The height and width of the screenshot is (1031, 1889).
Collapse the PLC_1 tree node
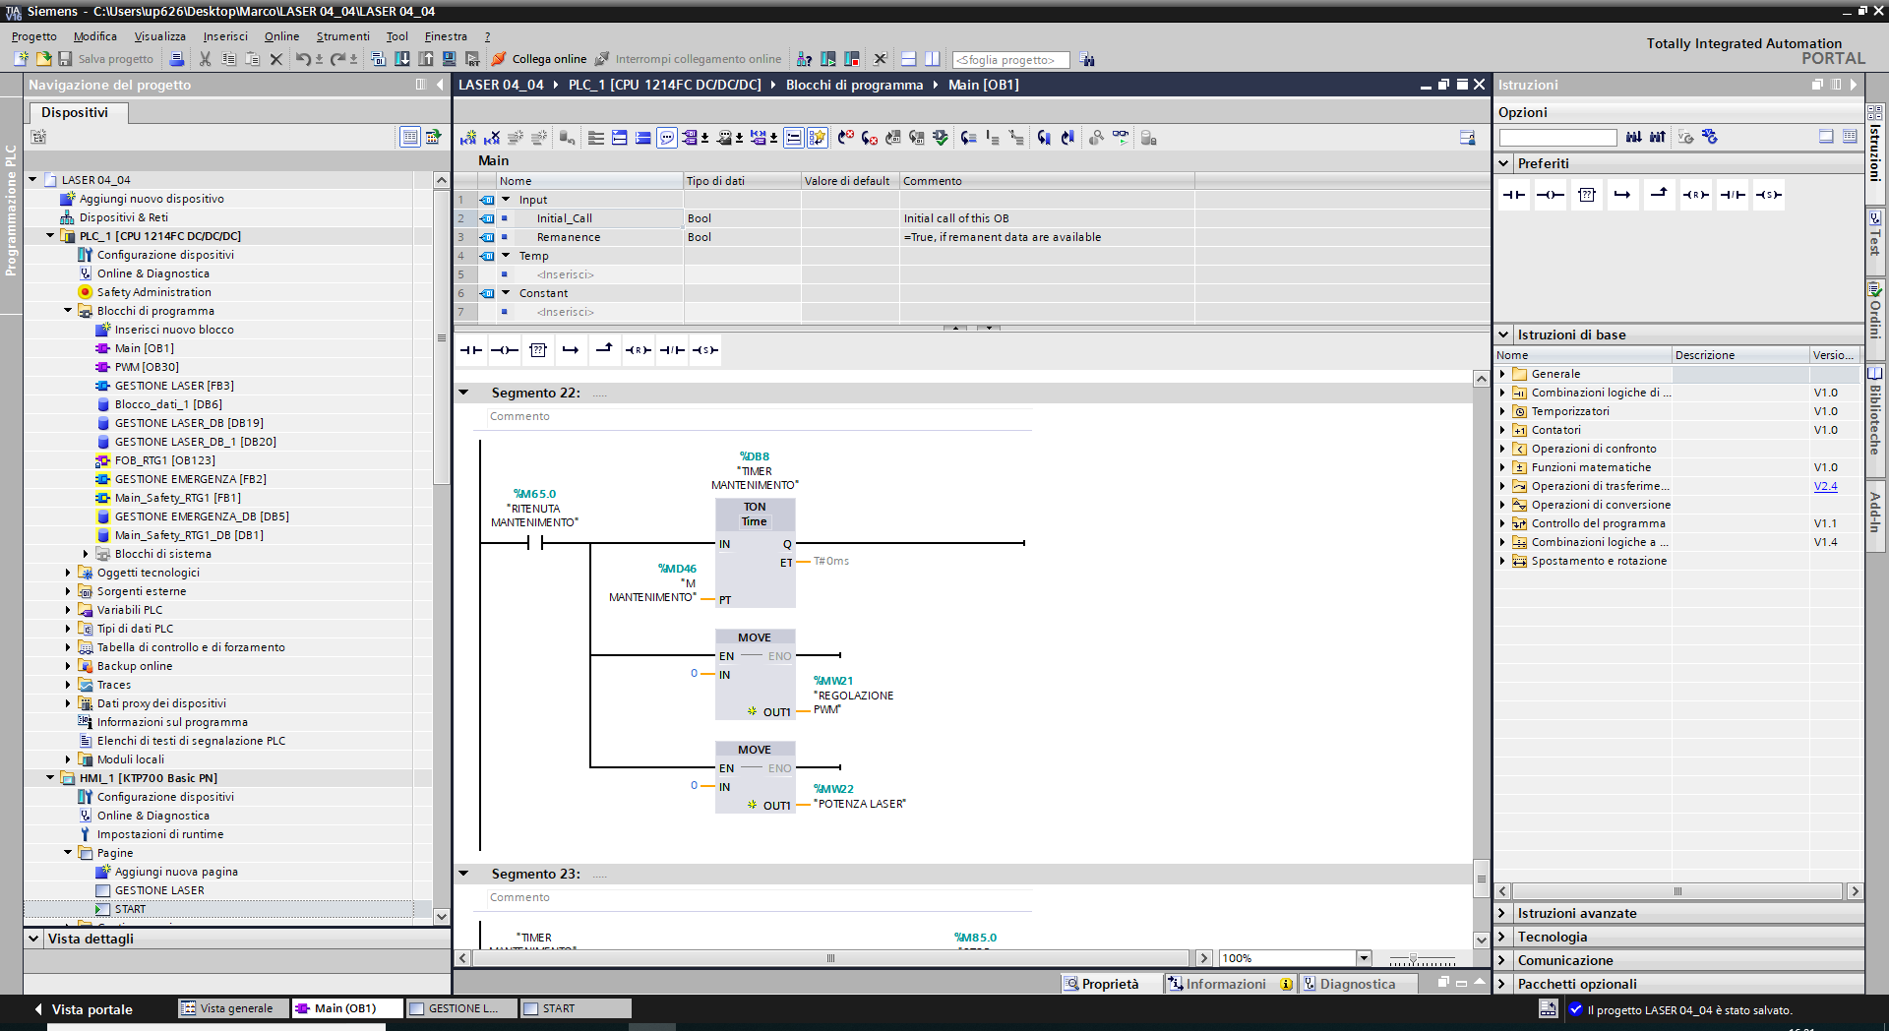click(50, 236)
